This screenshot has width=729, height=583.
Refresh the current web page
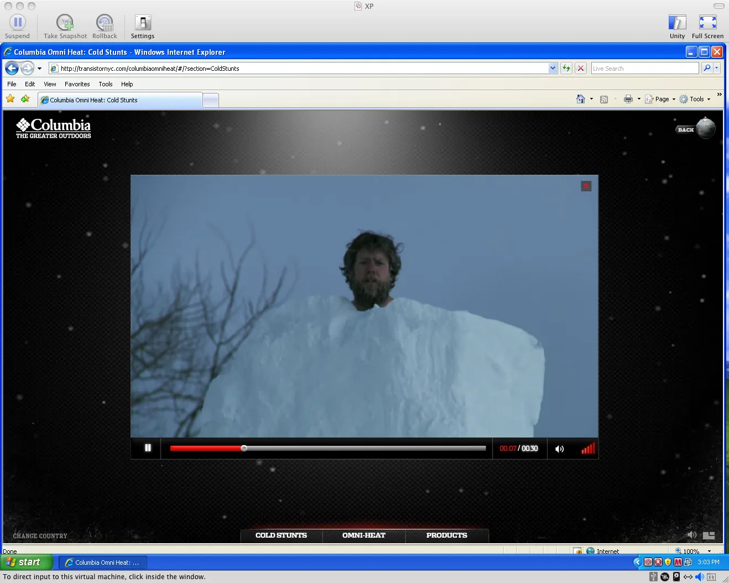coord(566,68)
